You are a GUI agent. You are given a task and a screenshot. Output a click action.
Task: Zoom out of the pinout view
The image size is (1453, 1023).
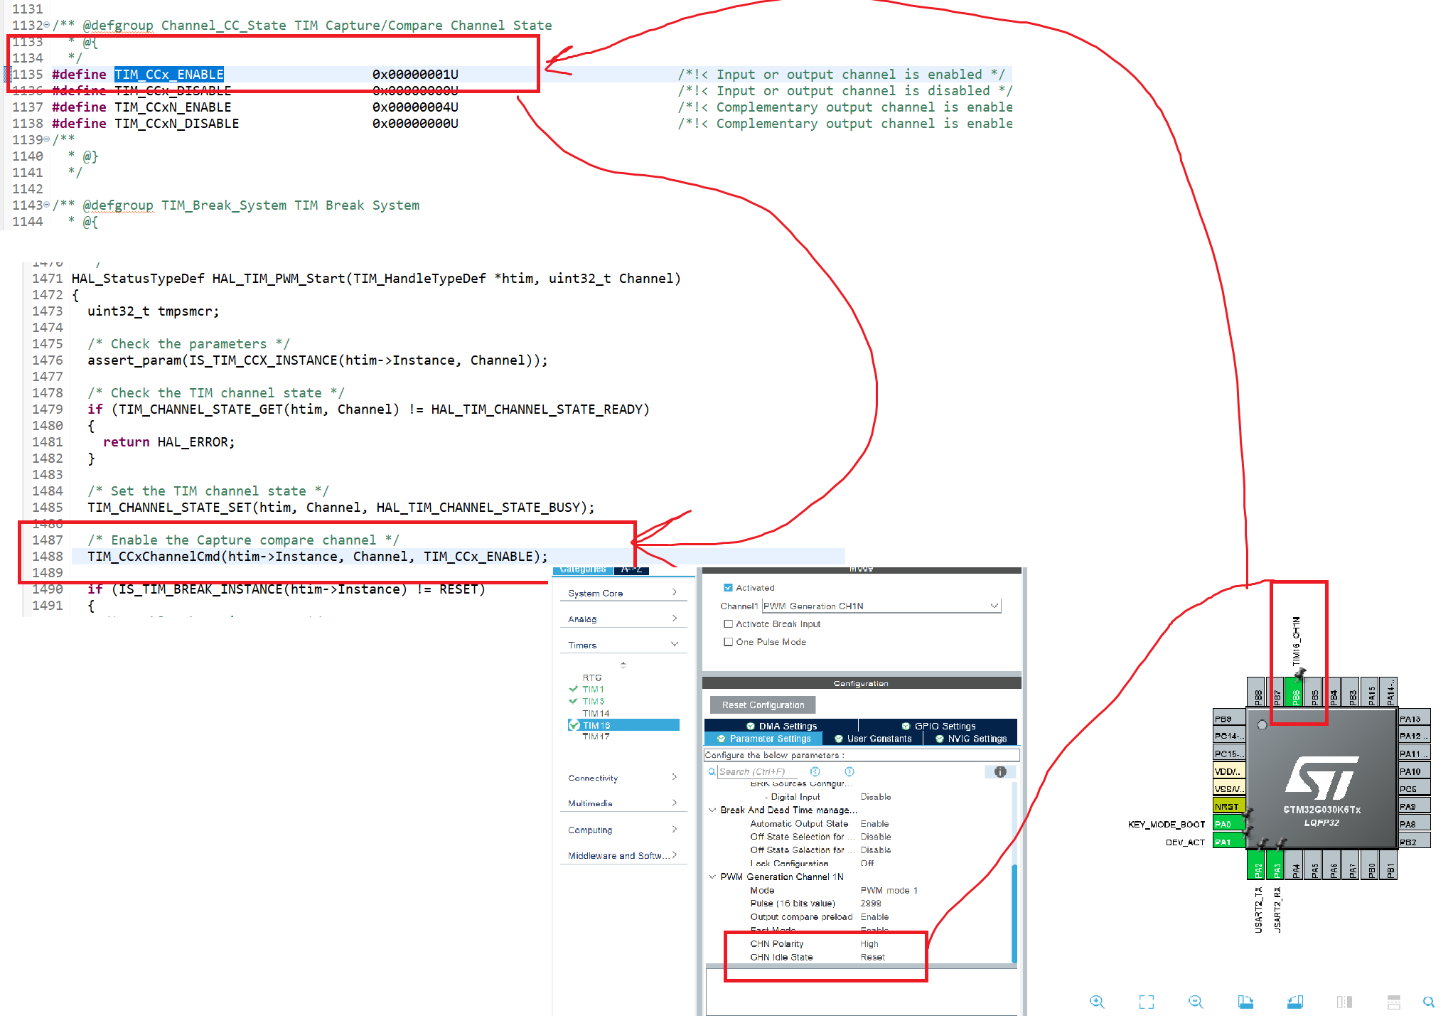point(1196,1002)
